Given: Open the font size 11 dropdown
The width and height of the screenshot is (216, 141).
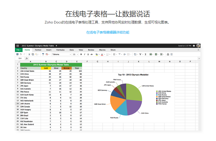Looking at the screenshot, I should tap(76, 54).
